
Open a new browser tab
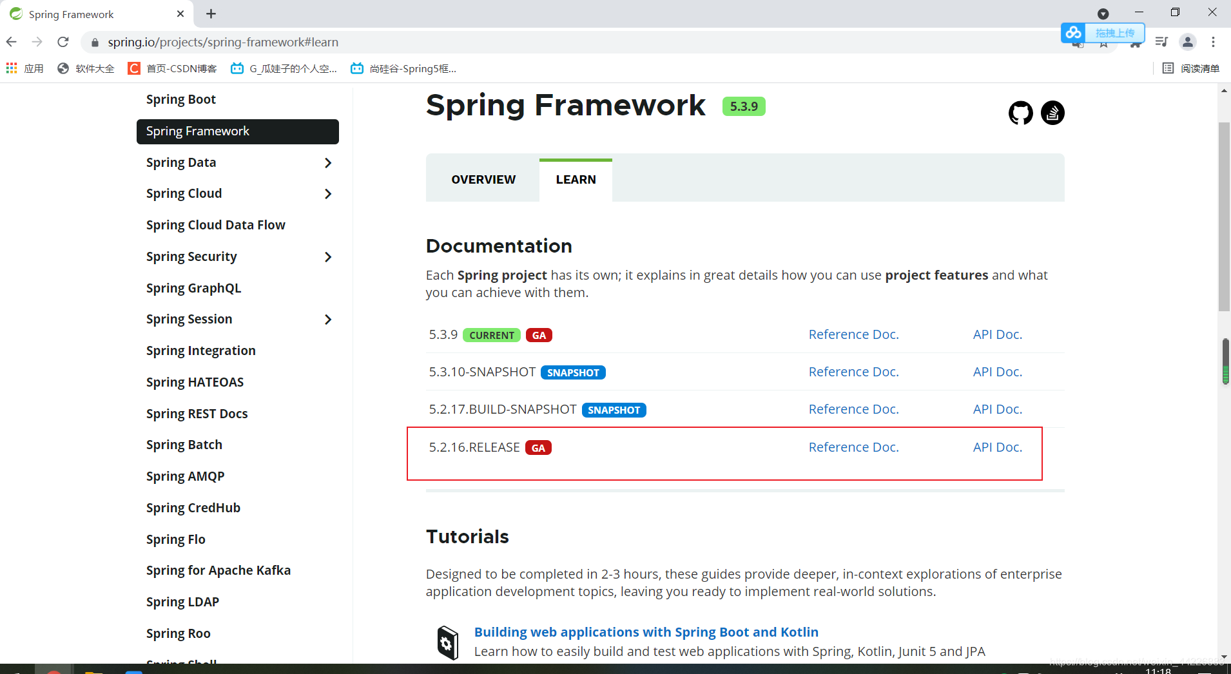[x=211, y=14]
